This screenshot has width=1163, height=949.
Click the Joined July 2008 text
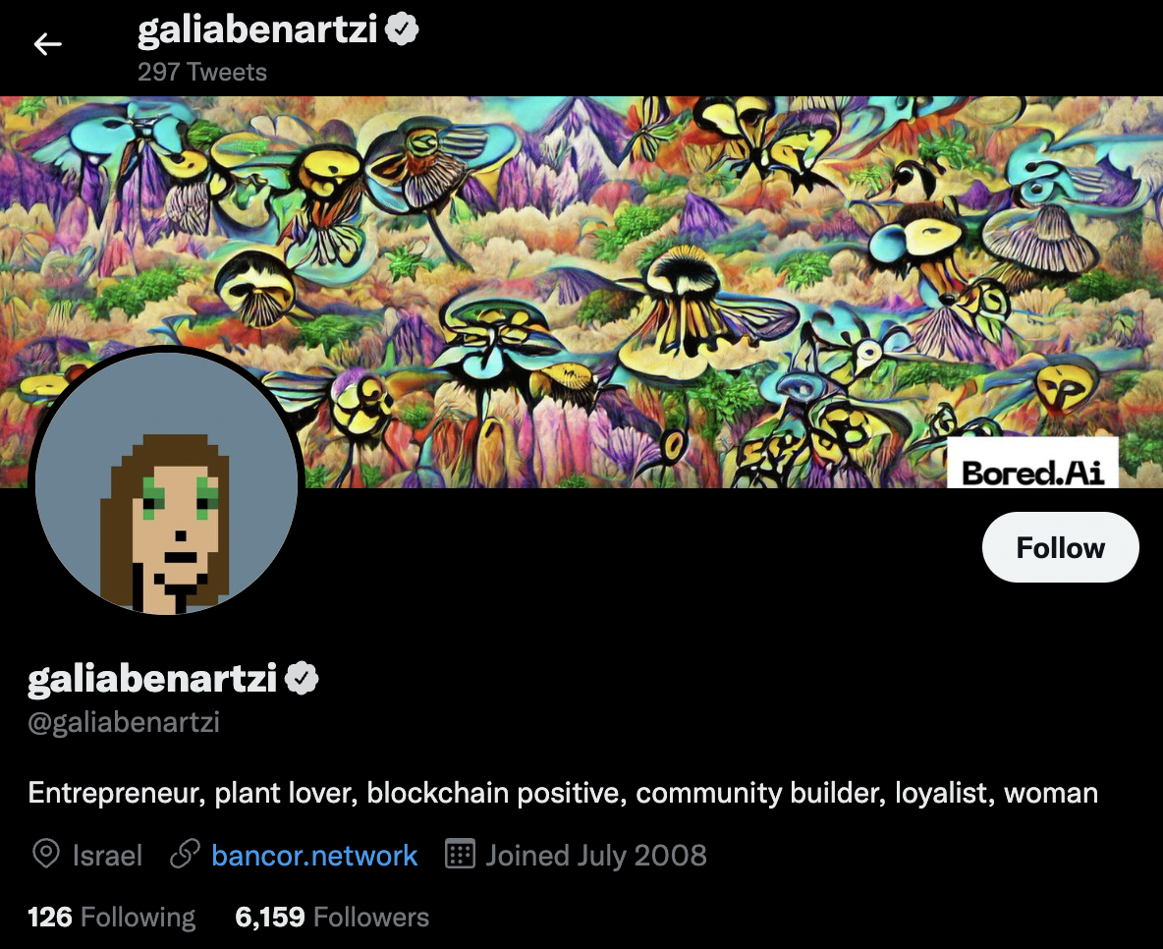(596, 856)
